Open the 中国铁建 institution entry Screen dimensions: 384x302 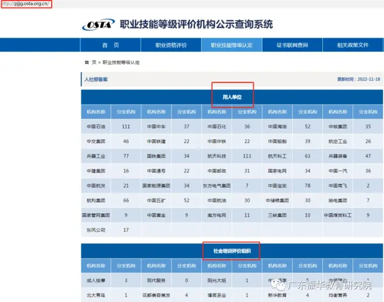[x=157, y=141]
